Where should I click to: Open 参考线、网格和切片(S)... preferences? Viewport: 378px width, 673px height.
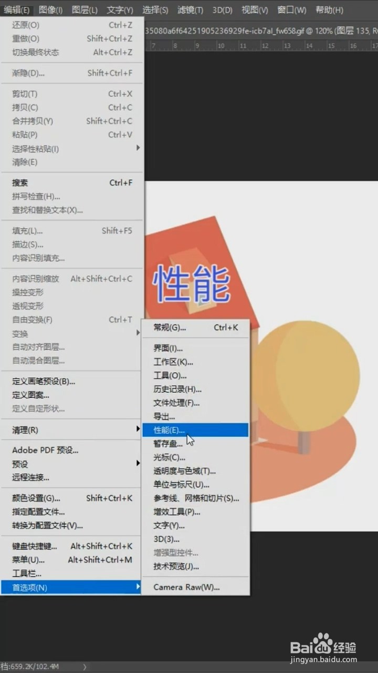click(x=196, y=498)
